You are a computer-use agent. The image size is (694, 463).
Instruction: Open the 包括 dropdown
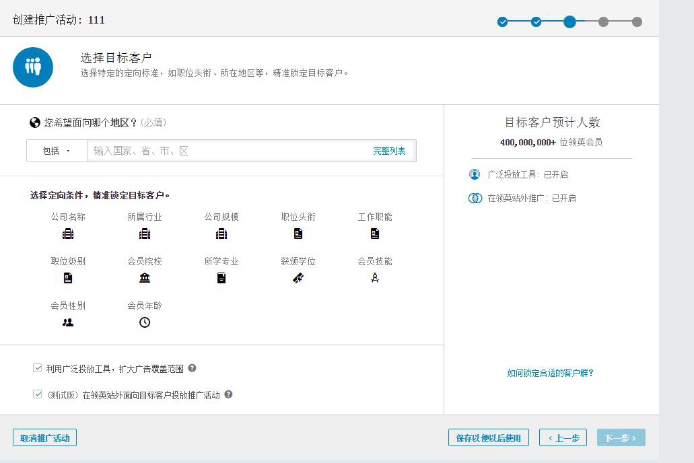[x=55, y=151]
